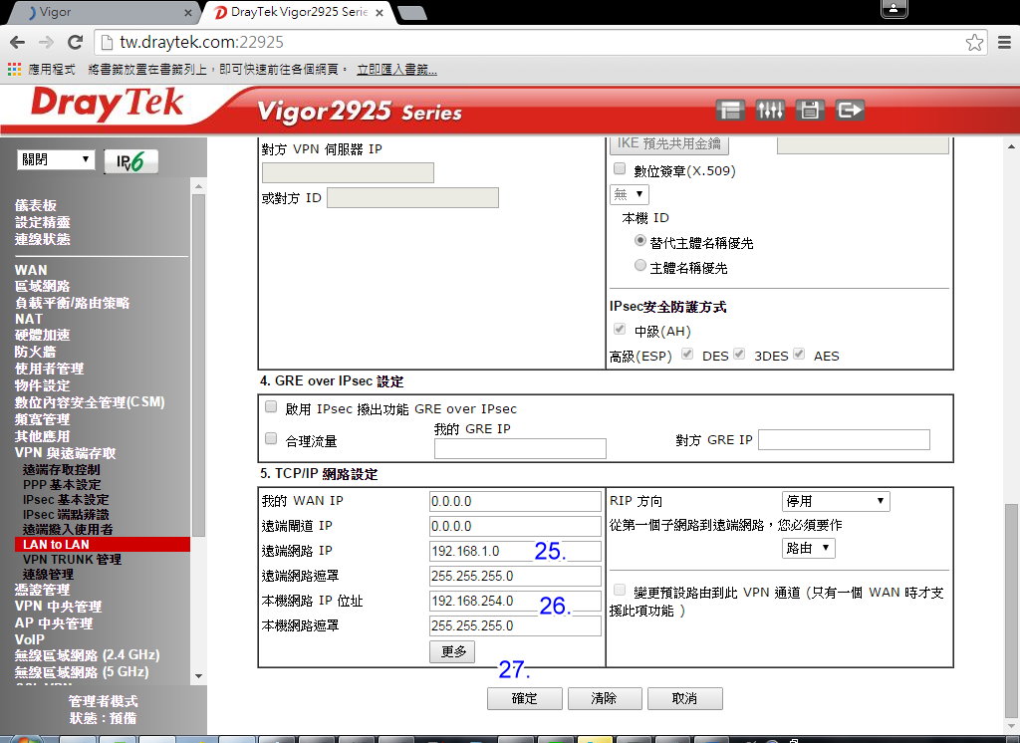Open NAT in sidebar menu
1020x743 pixels.
pos(29,319)
